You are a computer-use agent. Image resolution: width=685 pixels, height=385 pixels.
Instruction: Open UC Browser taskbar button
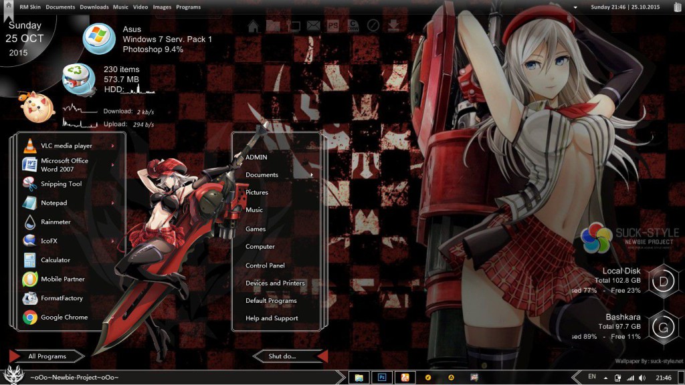coord(405,378)
